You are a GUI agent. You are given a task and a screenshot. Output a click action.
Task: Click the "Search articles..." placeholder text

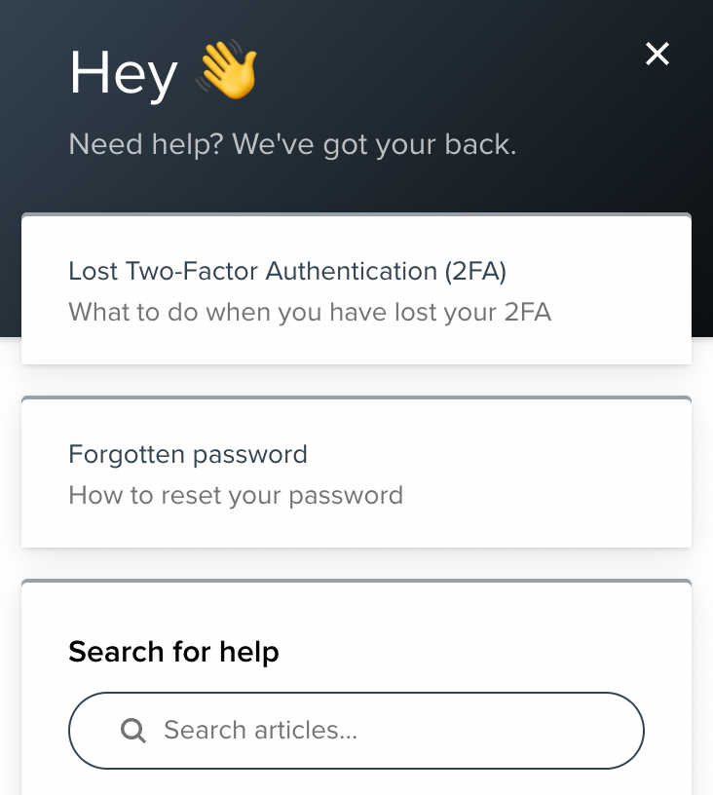coord(260,730)
